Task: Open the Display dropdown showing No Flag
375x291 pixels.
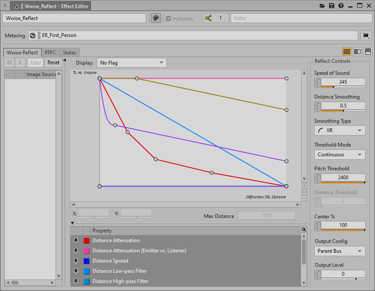Action: pyautogui.click(x=132, y=63)
